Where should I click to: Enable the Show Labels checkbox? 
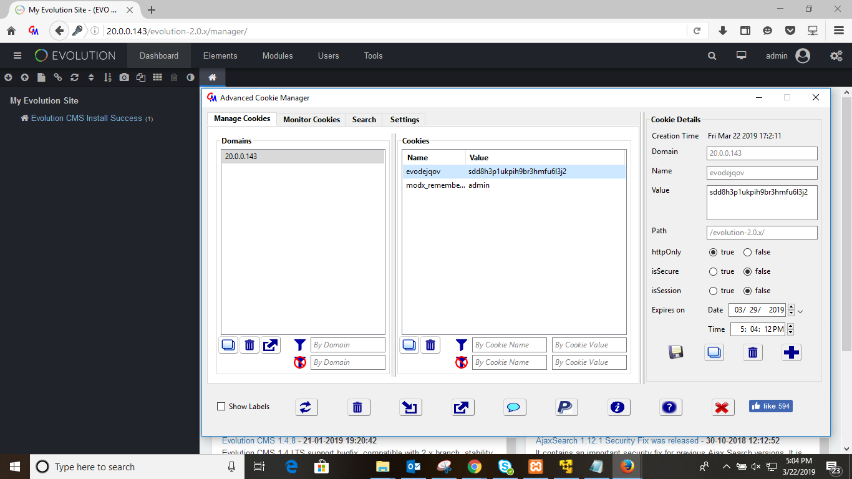click(221, 407)
